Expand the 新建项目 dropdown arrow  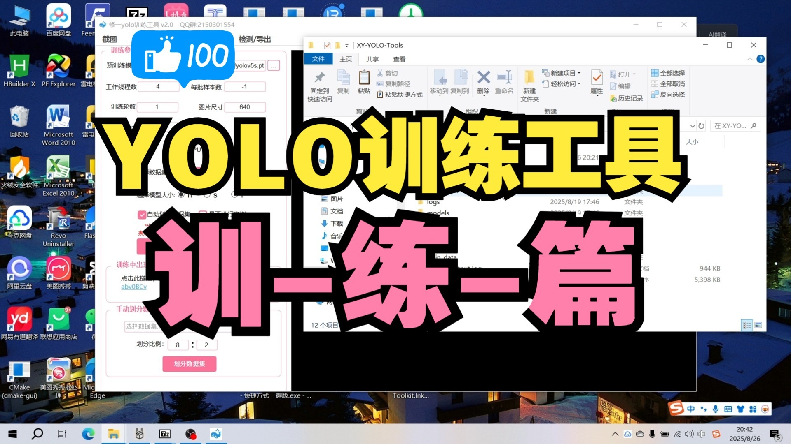579,73
